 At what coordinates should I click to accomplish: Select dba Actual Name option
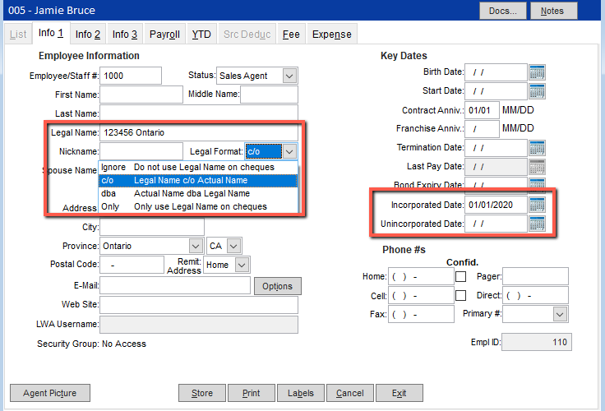198,193
